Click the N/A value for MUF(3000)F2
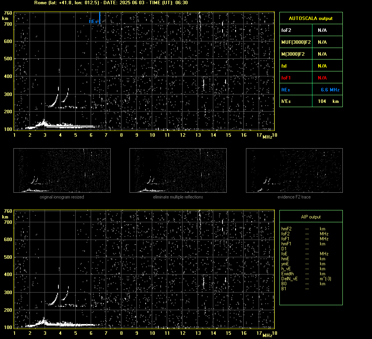372x339 pixels. pyautogui.click(x=322, y=42)
